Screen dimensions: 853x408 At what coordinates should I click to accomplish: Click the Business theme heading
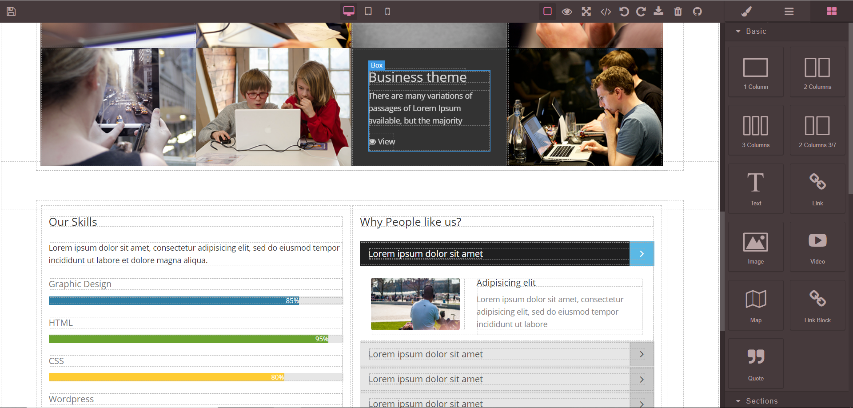(417, 77)
